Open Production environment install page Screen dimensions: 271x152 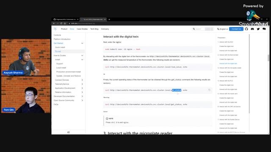(x=69, y=72)
